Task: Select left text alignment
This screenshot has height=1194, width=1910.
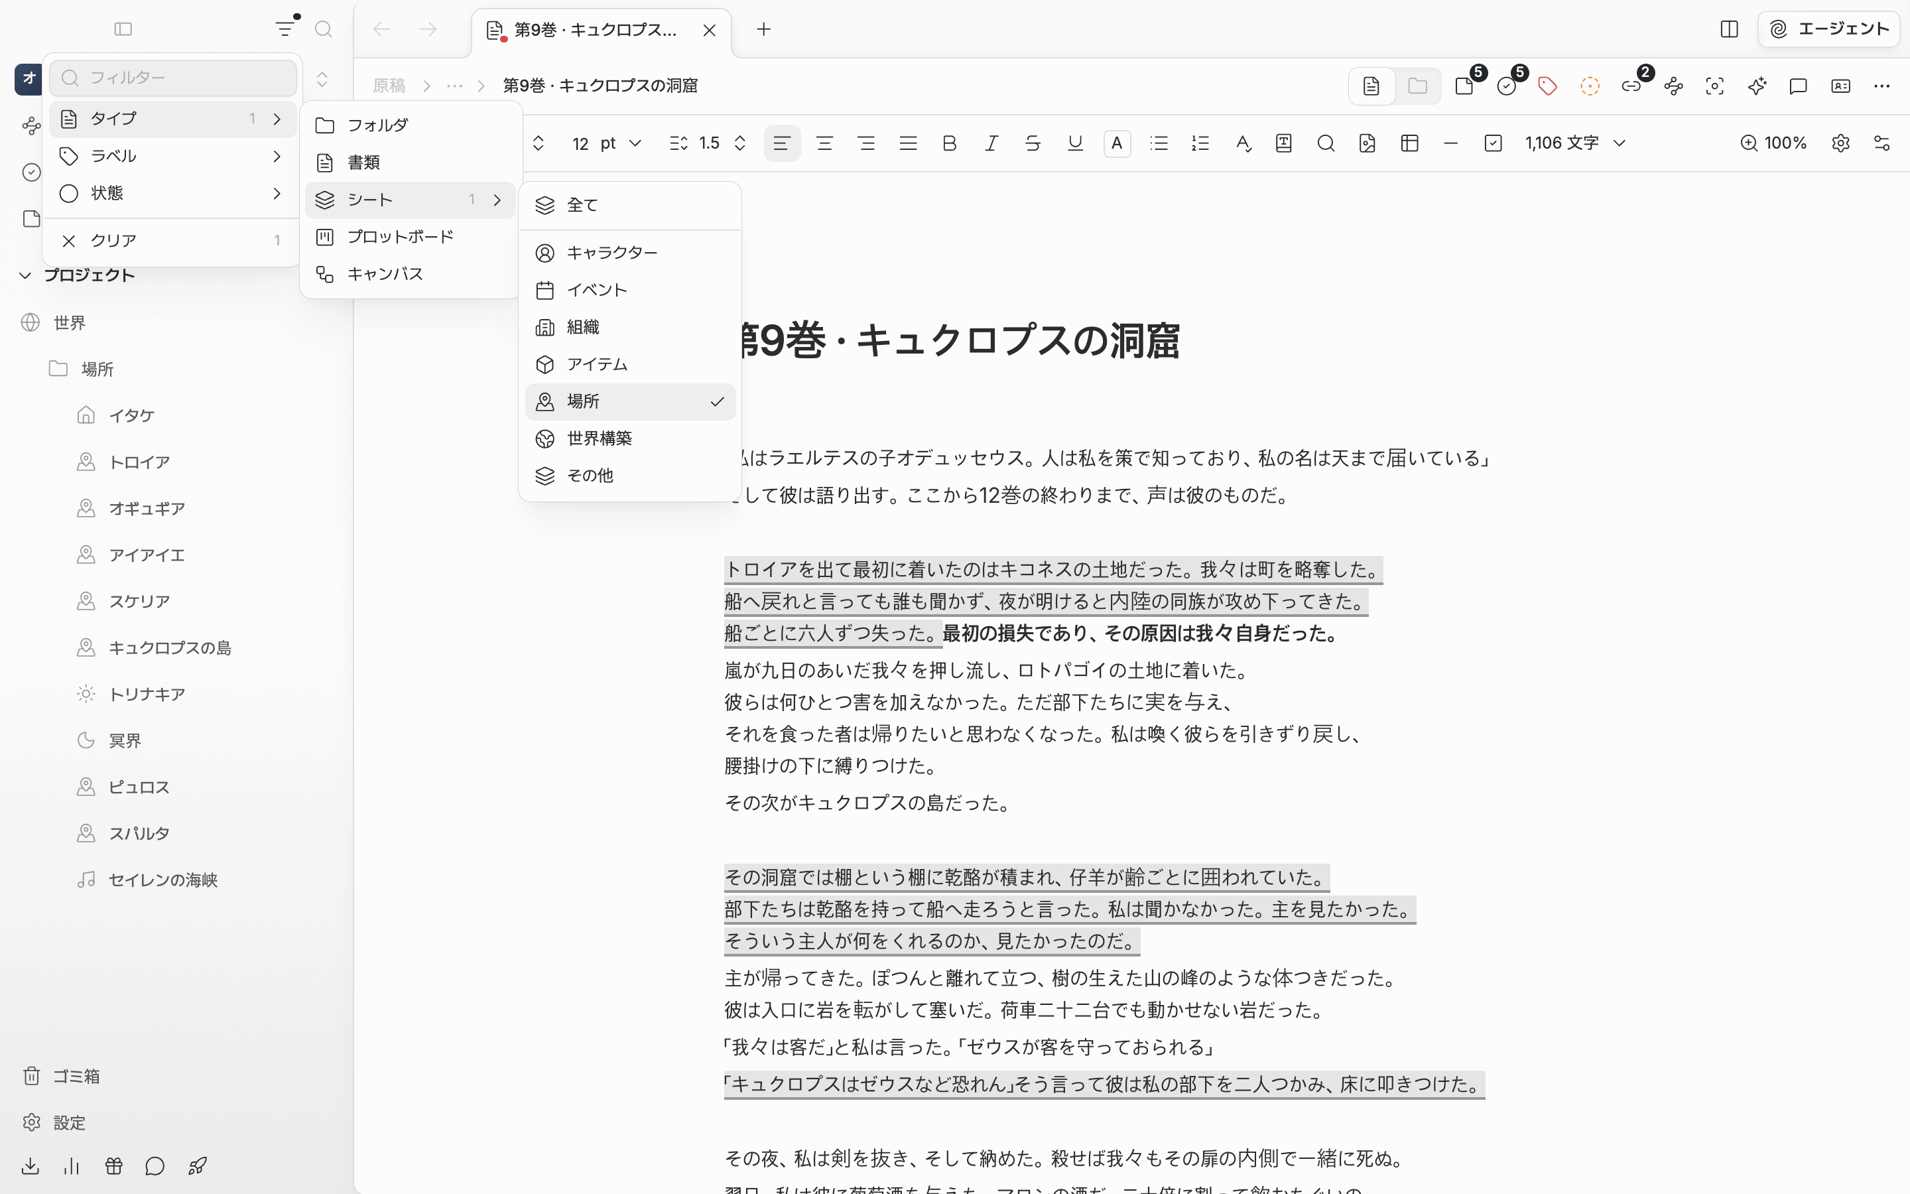Action: point(782,143)
